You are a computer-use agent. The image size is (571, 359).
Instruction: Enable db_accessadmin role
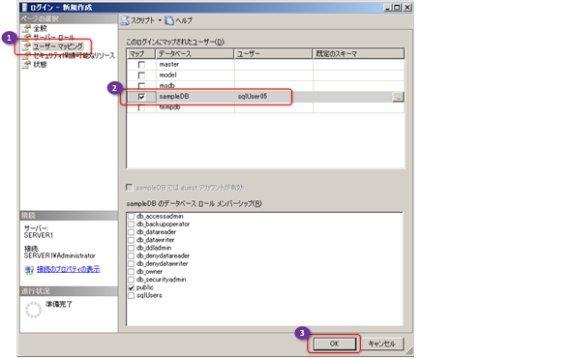131,217
